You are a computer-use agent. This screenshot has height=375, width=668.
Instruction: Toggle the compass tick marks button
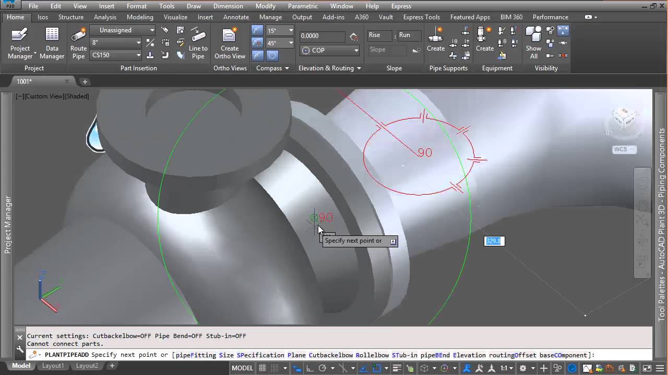coord(272,55)
